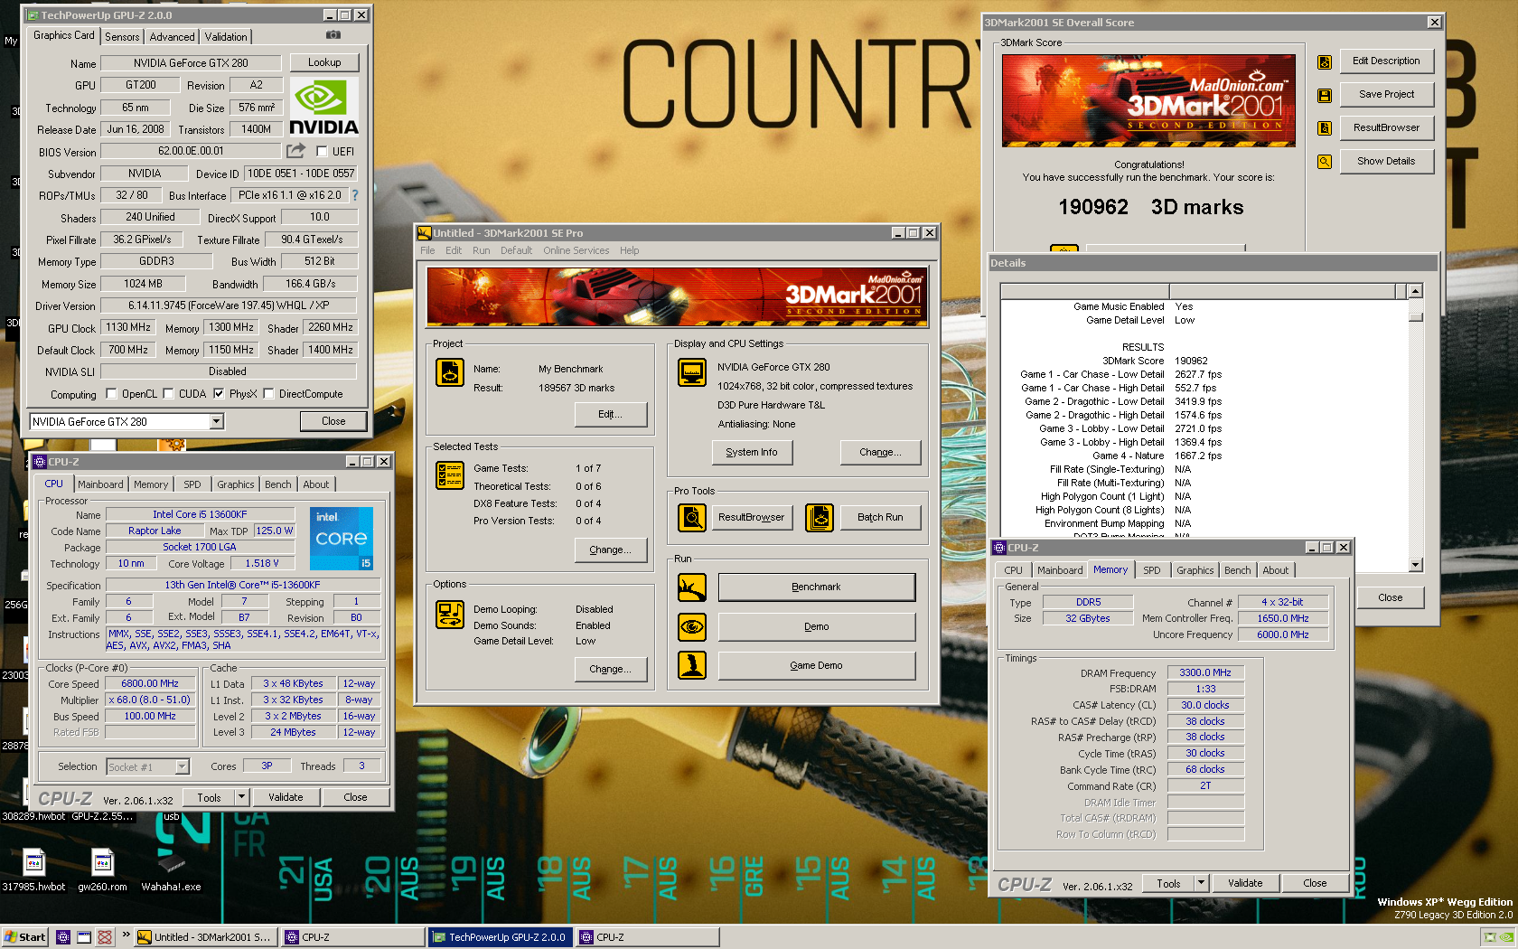Click the Bus Interface question mark icon
Viewport: 1518px width, 949px height.
point(355,195)
